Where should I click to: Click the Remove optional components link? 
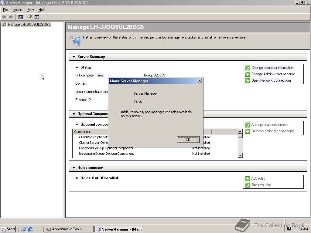(273, 131)
